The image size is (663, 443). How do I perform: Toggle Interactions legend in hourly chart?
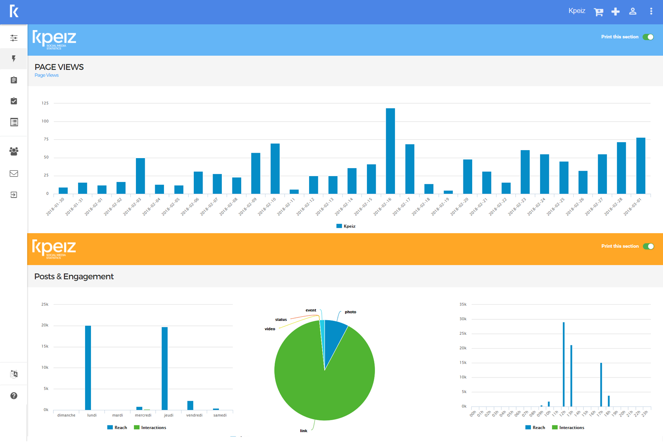tap(568, 427)
